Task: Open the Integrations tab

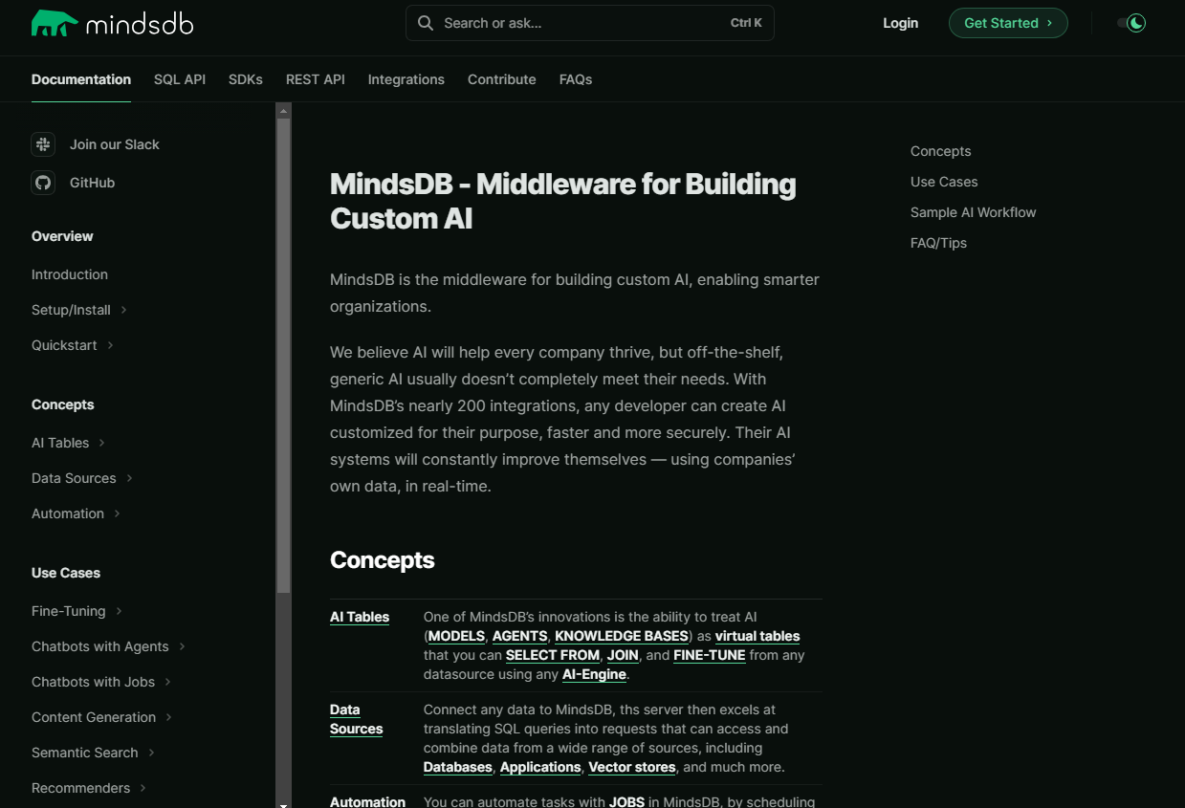Action: (406, 79)
